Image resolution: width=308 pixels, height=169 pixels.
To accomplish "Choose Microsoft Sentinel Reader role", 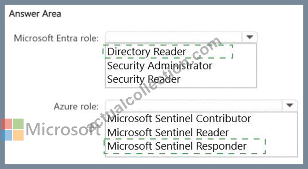I will tap(168, 132).
